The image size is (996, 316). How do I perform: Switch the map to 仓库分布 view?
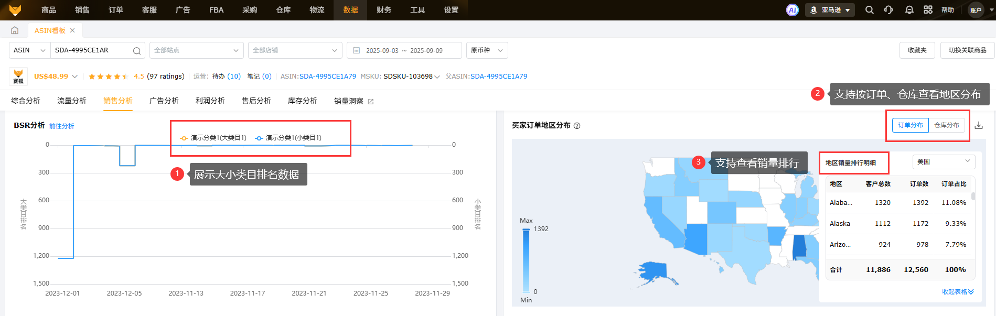(x=946, y=125)
